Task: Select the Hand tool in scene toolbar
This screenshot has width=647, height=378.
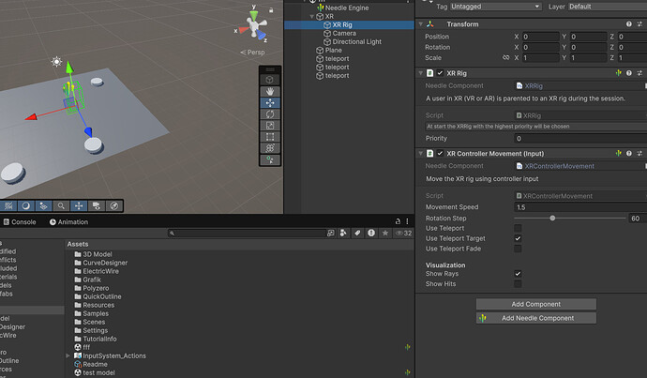Action: (270, 91)
